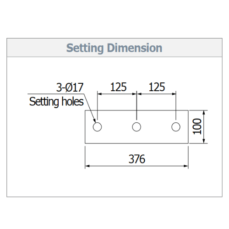Click the underline beneath 3-Ø17 callout
This screenshot has width=229, height=229.
point(56,94)
